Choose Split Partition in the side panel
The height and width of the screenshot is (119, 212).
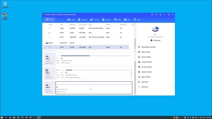144,52
